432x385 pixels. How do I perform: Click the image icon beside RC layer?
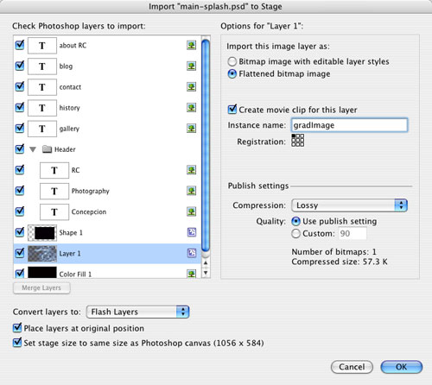point(191,170)
